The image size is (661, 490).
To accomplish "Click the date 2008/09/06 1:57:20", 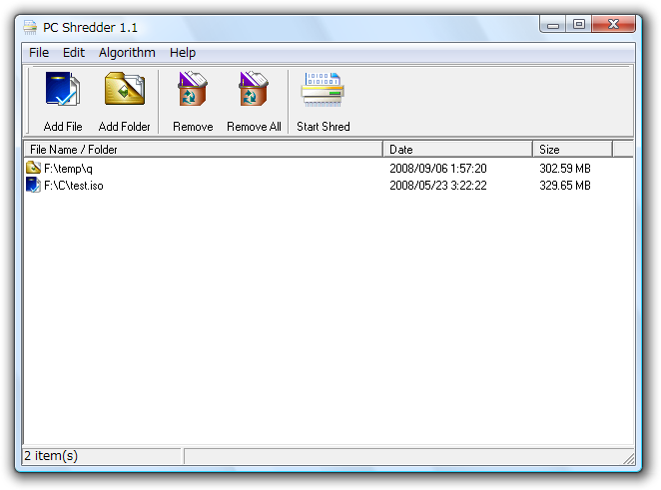I will 438,169.
